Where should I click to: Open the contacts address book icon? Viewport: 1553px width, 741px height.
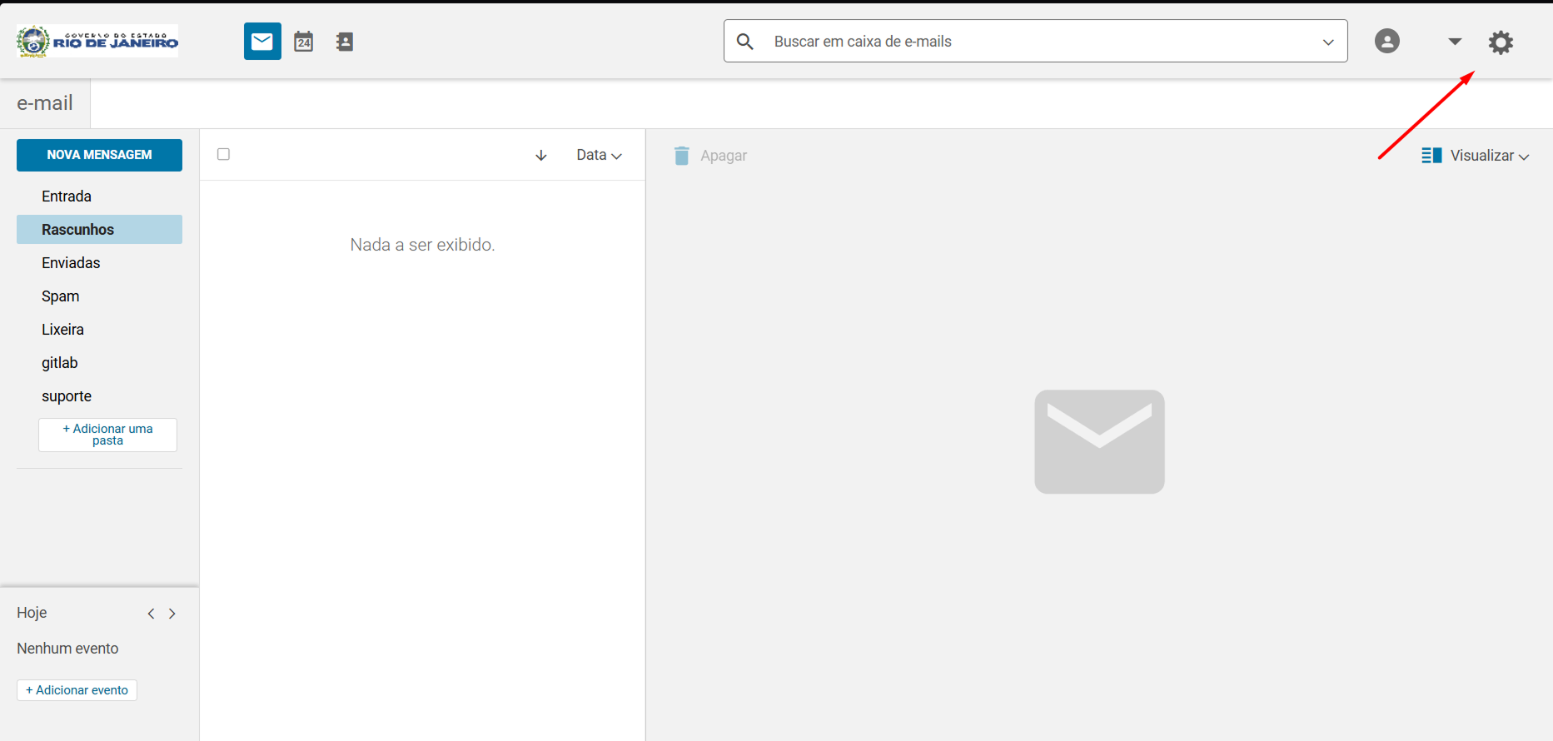345,42
